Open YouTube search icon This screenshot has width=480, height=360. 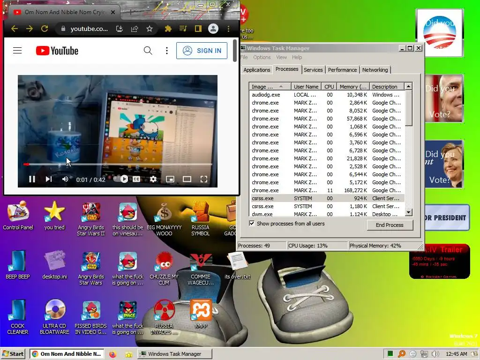pyautogui.click(x=148, y=51)
